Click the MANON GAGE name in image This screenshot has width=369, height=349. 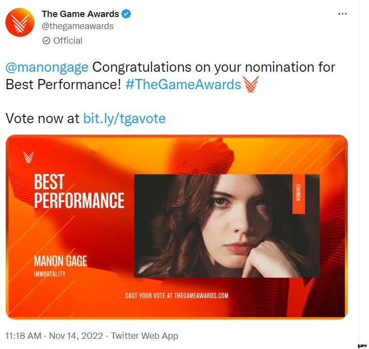pyautogui.click(x=61, y=262)
